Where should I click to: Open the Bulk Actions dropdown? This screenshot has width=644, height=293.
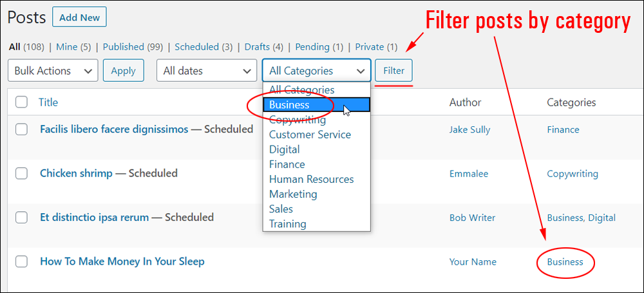[53, 71]
